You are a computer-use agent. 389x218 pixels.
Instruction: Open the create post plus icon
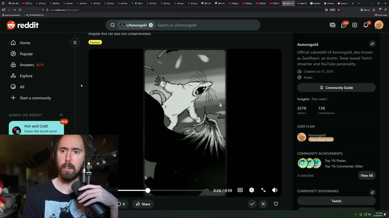click(355, 25)
